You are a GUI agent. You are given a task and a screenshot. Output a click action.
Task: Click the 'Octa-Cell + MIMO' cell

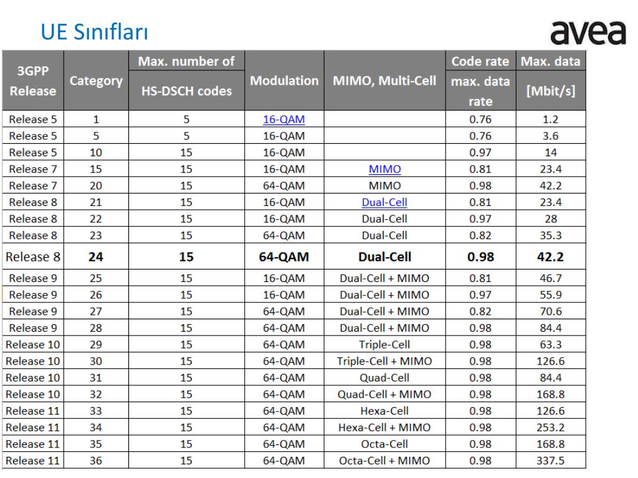click(x=384, y=461)
